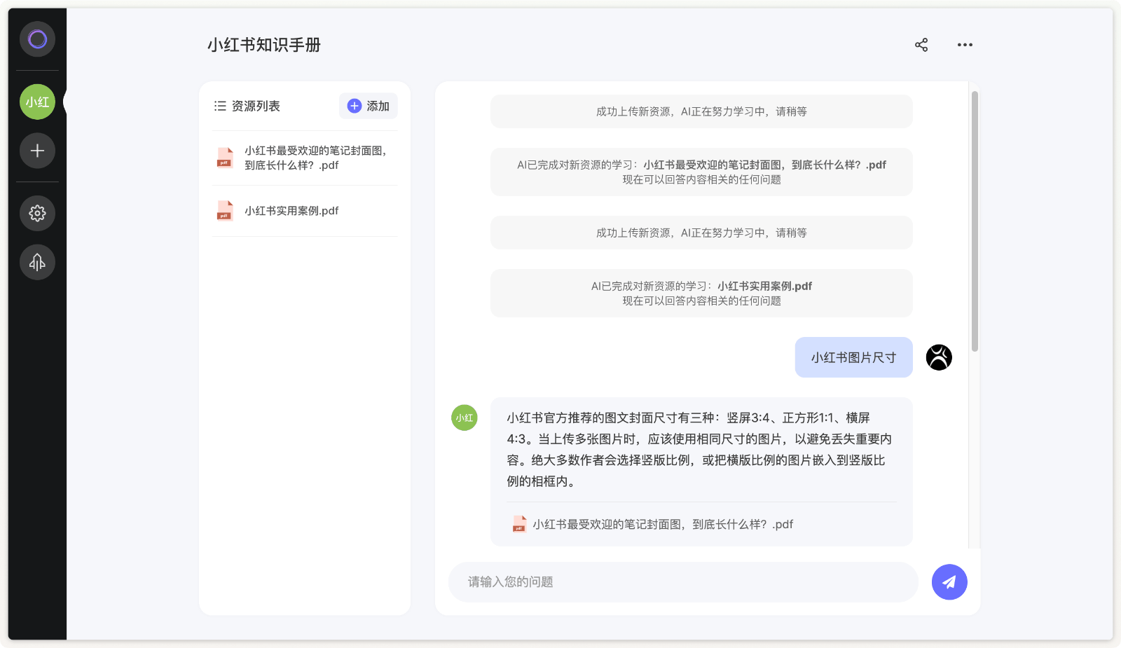Open the three-dot more options menu
The height and width of the screenshot is (648, 1121).
click(965, 45)
